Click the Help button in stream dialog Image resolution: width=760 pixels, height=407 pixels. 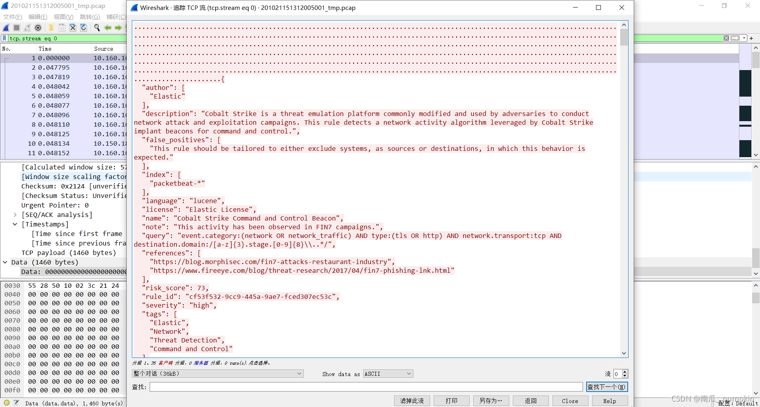pos(610,401)
